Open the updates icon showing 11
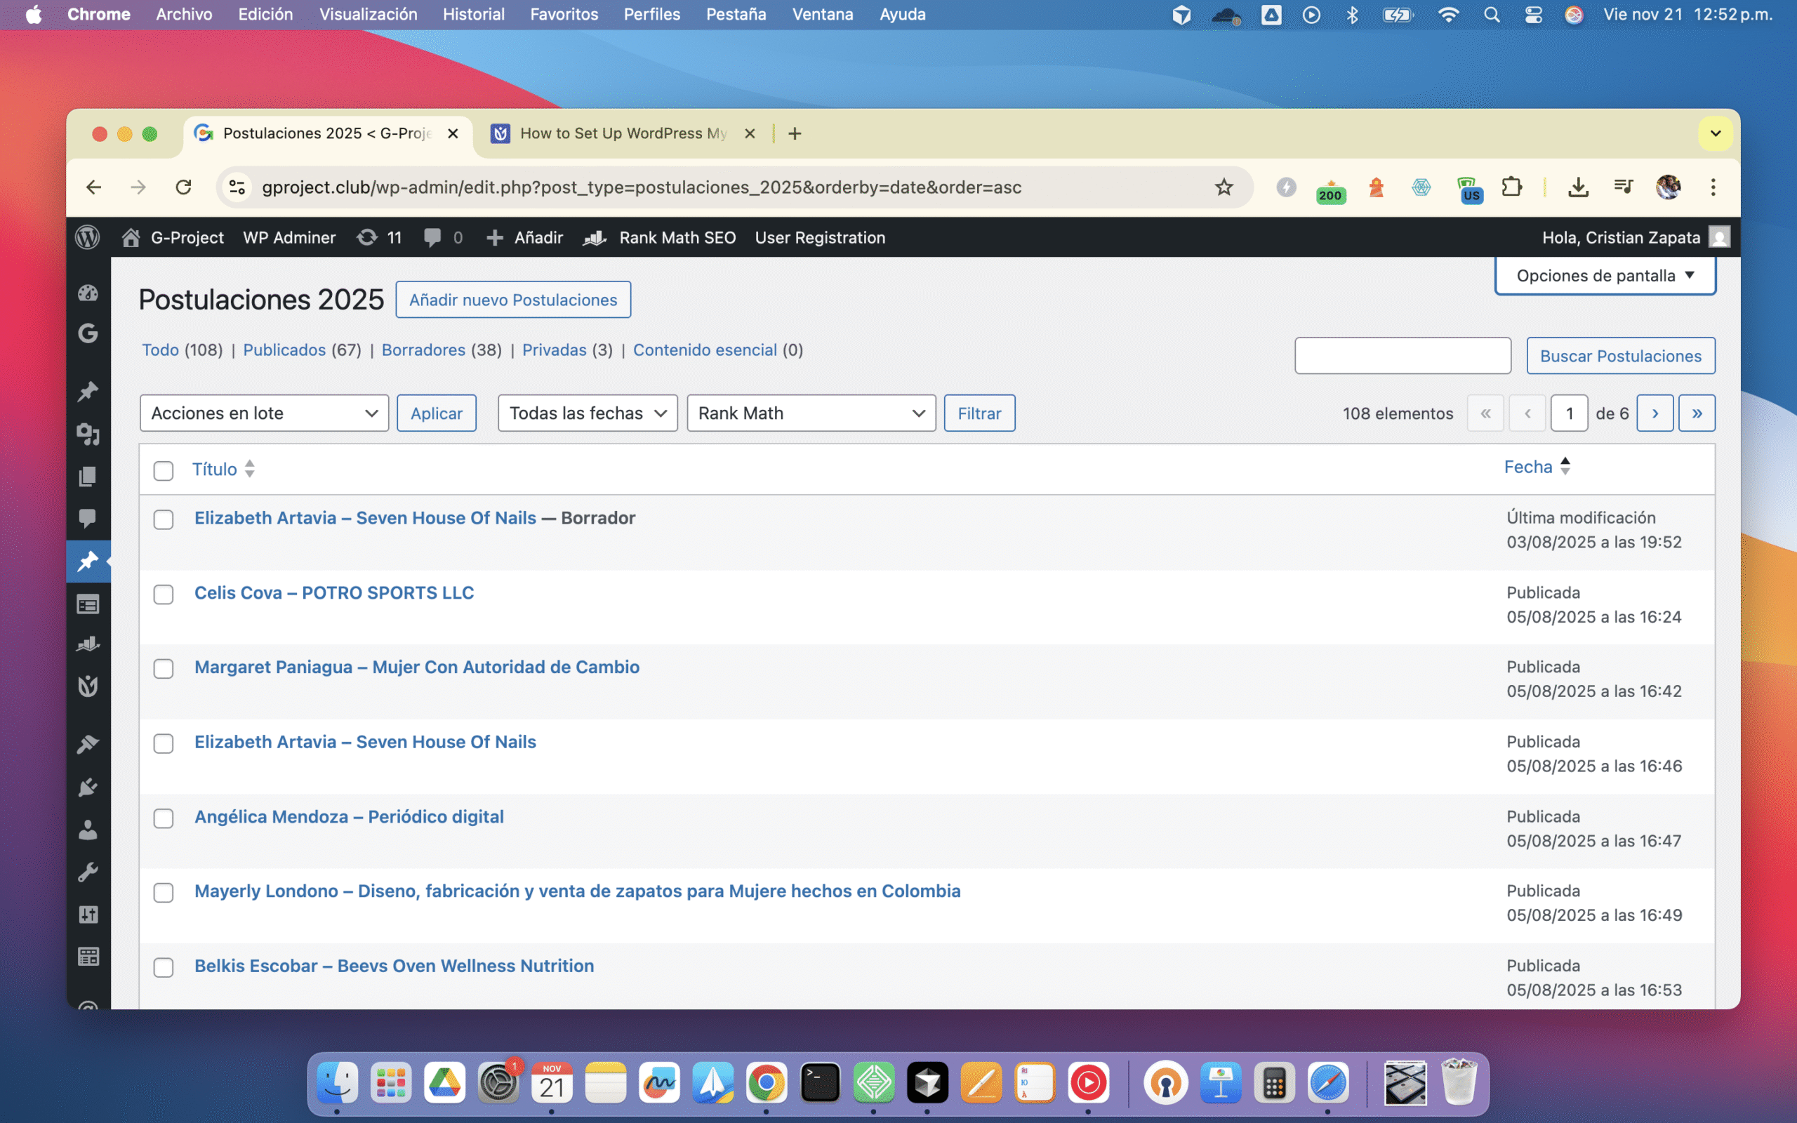This screenshot has width=1797, height=1123. 379,238
